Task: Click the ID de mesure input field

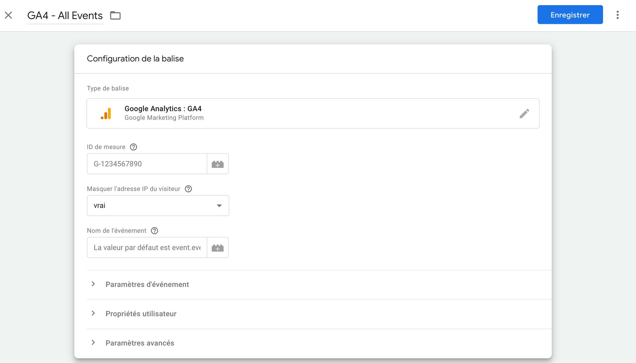Action: coord(147,164)
